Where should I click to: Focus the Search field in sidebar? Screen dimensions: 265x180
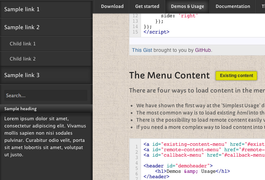[x=46, y=96]
